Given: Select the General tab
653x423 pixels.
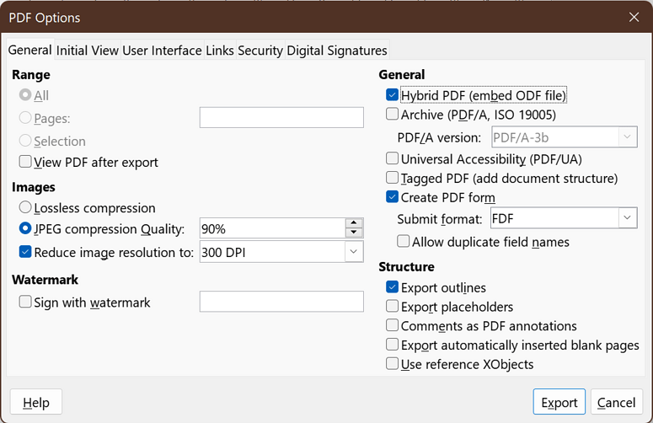Looking at the screenshot, I should pyautogui.click(x=30, y=50).
